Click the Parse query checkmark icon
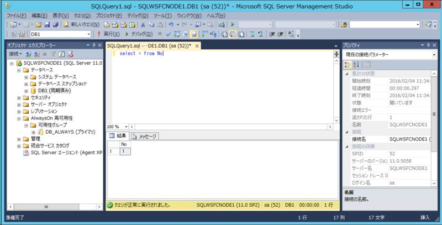Viewport: 442px width, 225px height. coord(169,34)
